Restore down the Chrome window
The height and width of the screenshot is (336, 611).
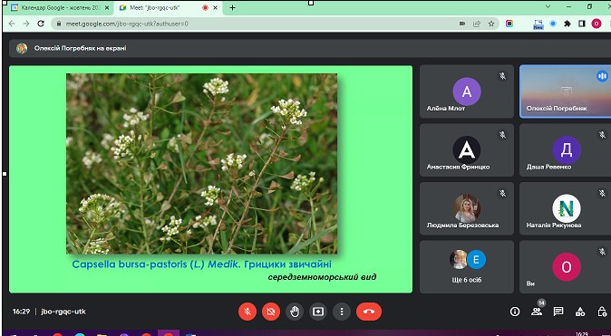point(589,6)
